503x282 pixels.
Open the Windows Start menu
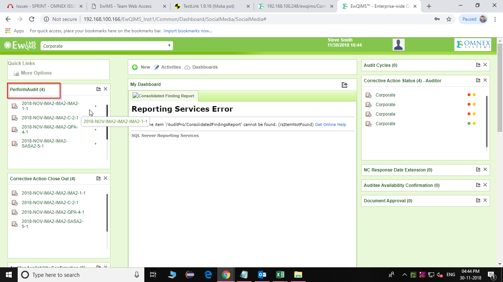(x=8, y=275)
